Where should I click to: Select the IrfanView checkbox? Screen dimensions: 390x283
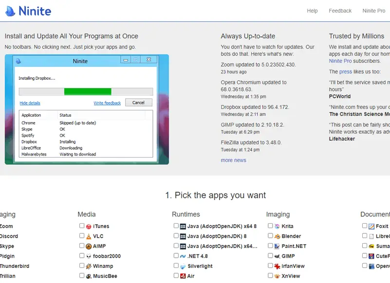pos(270,265)
